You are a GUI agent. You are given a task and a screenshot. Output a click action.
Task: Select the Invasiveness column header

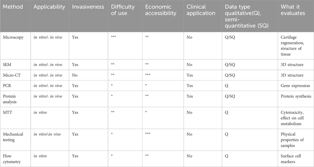coord(88,7)
